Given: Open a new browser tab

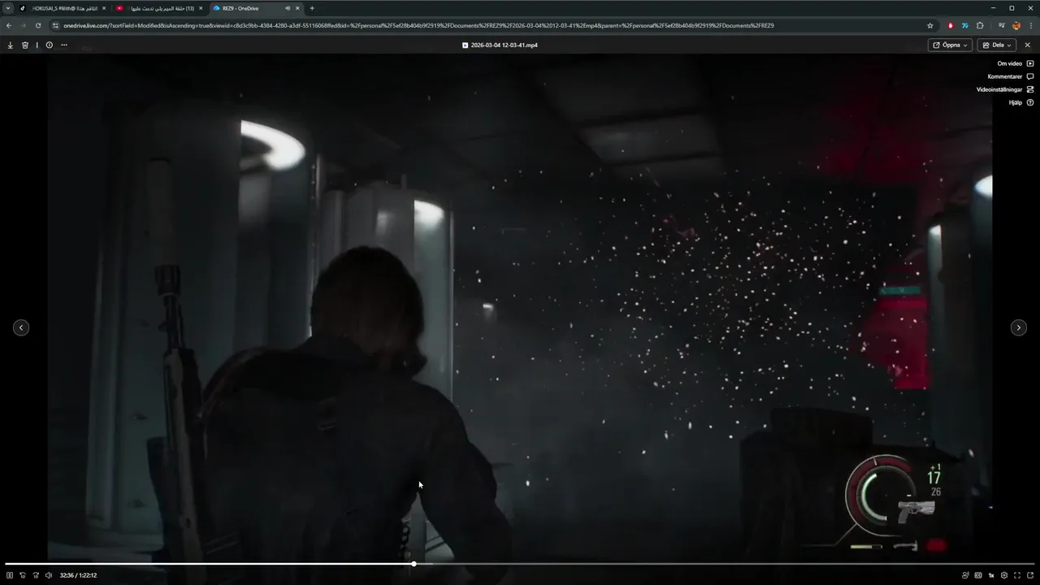Looking at the screenshot, I should click(312, 8).
